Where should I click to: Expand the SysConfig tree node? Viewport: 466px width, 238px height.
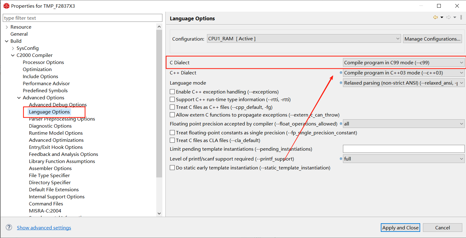coord(13,48)
